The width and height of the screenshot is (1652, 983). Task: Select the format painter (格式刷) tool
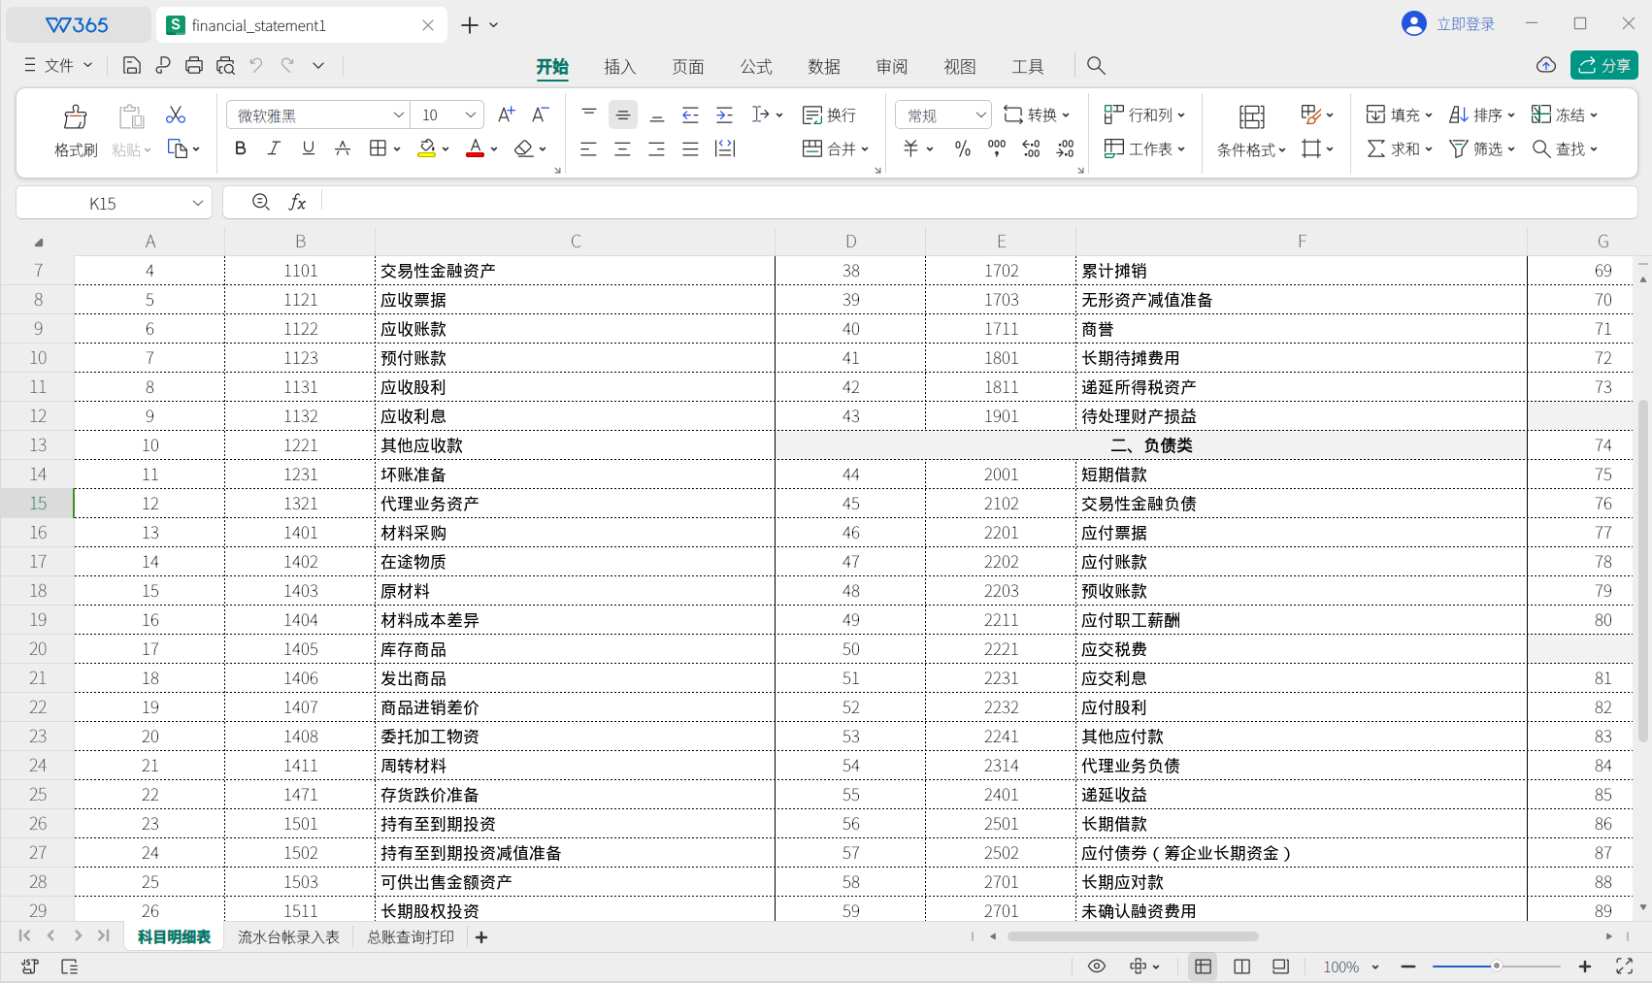click(x=74, y=131)
